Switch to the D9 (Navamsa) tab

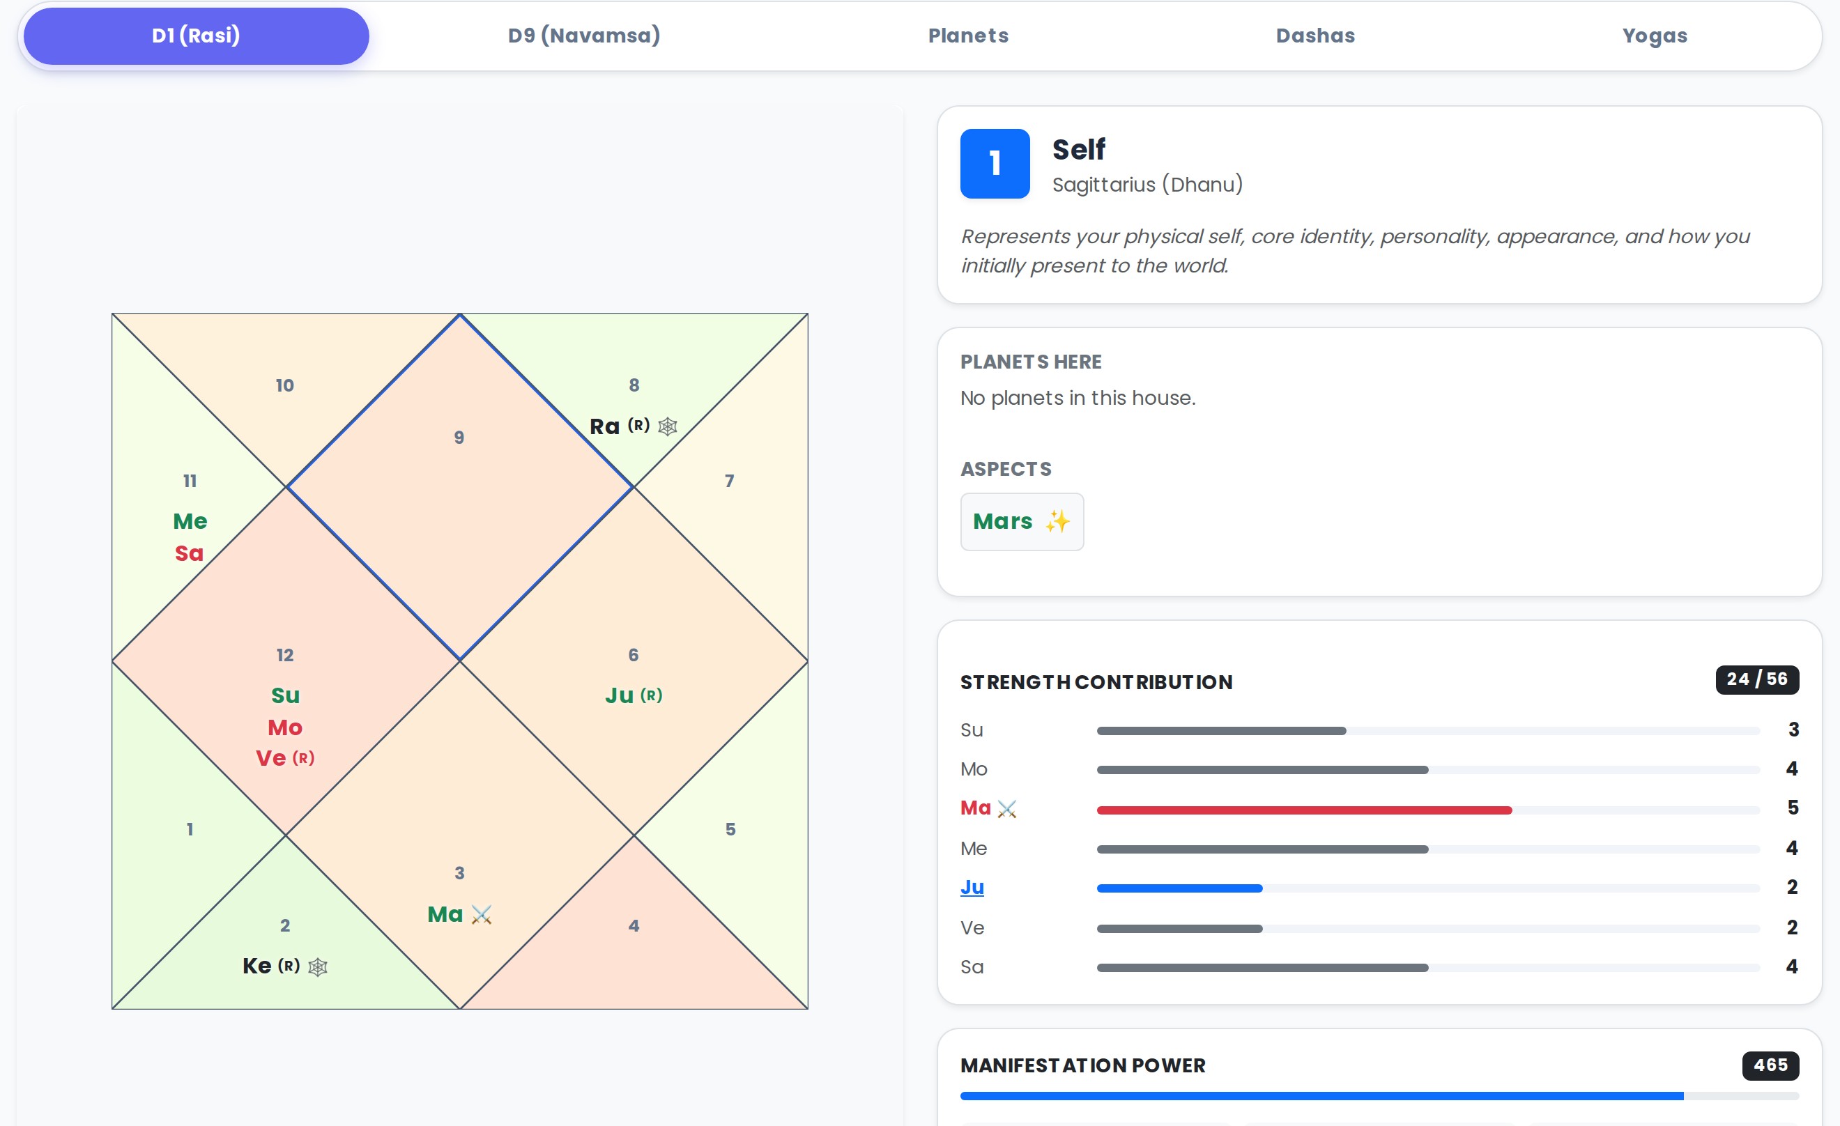click(x=583, y=35)
